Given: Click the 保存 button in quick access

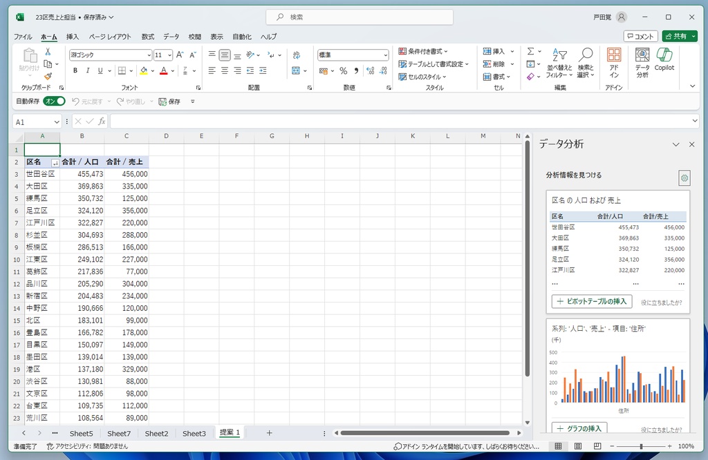Looking at the screenshot, I should (x=169, y=102).
